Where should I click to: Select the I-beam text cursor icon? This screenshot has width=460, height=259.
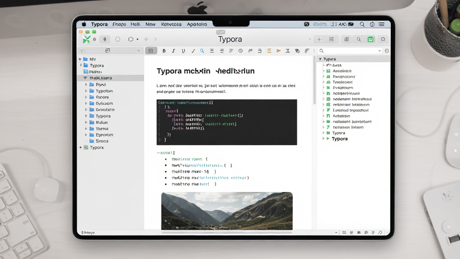point(288,51)
